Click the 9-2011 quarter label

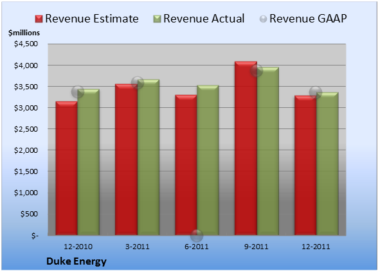pos(256,247)
